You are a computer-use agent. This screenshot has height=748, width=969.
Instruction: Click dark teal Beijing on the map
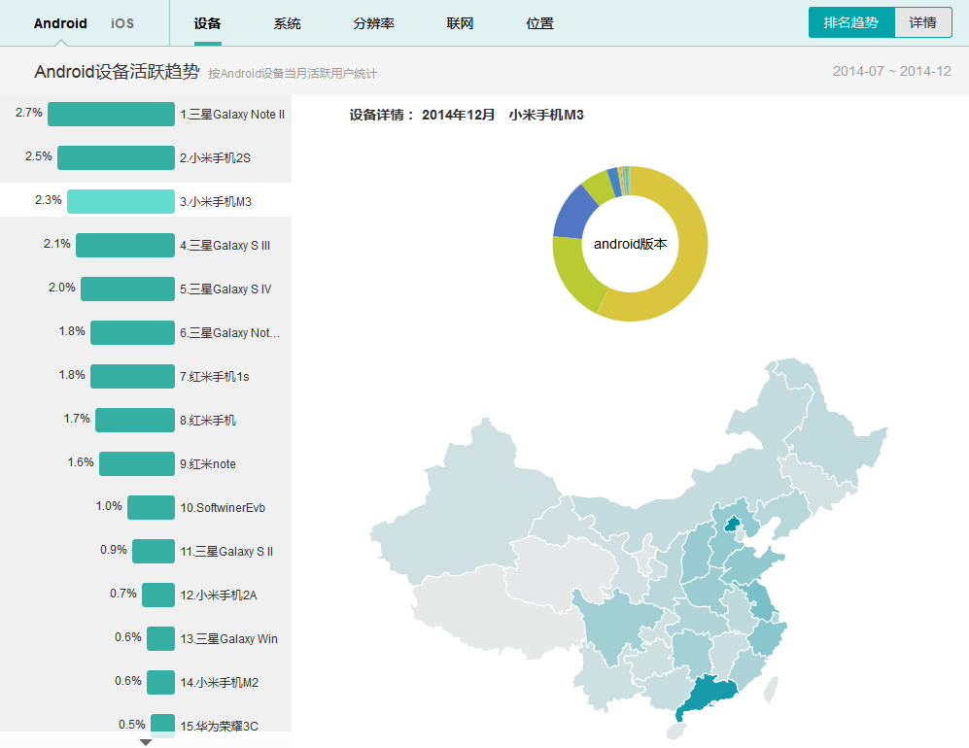732,525
